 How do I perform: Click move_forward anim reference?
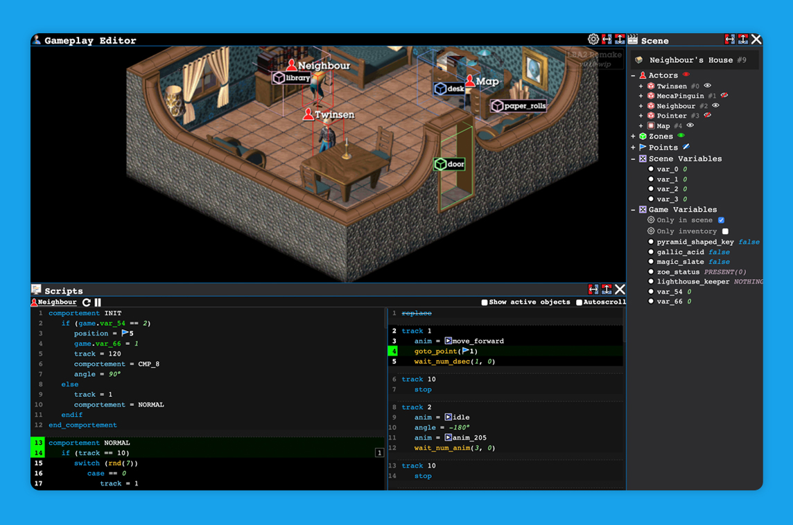[474, 341]
